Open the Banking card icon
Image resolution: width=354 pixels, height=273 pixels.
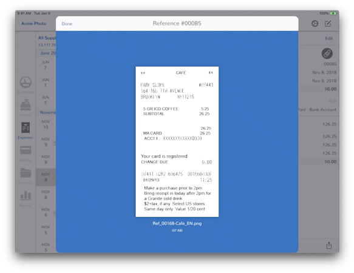[x=26, y=150]
